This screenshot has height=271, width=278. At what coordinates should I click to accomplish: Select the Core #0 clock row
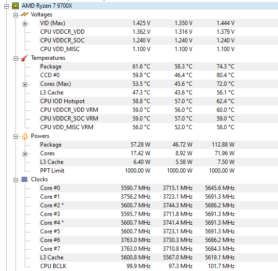[159, 188]
